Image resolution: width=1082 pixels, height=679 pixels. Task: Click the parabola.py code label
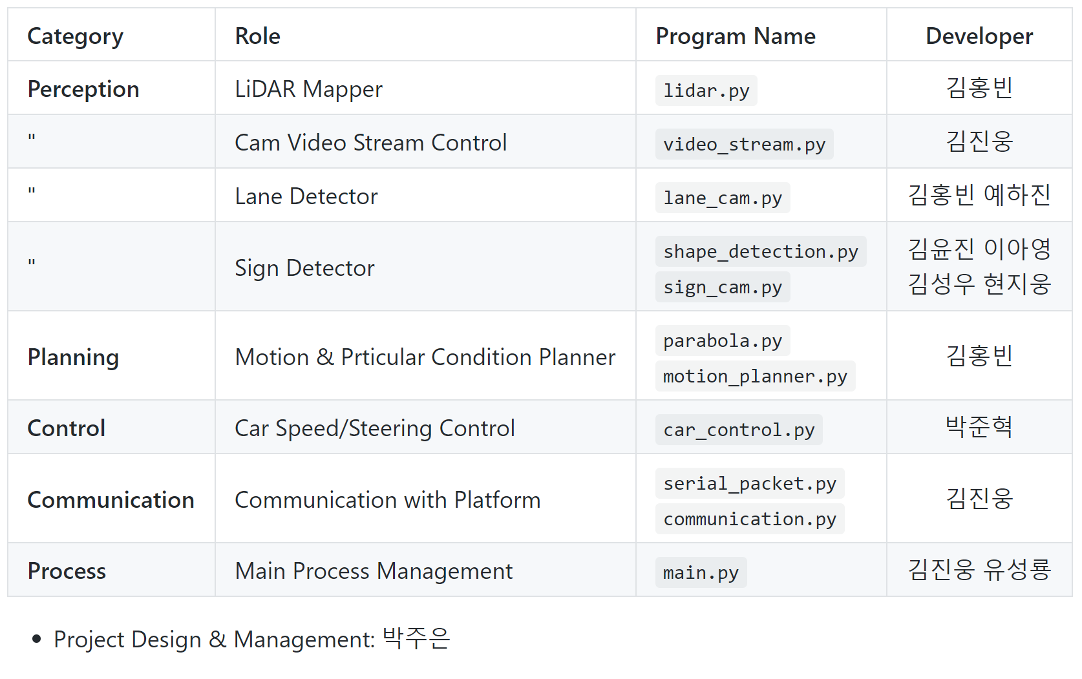click(723, 340)
